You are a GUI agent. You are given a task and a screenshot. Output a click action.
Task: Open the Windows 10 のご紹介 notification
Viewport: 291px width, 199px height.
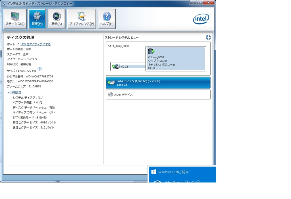tap(182, 175)
